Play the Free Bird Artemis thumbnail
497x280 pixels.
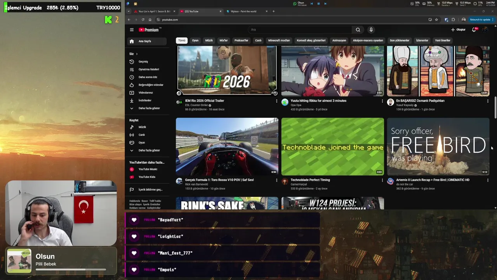point(438,147)
